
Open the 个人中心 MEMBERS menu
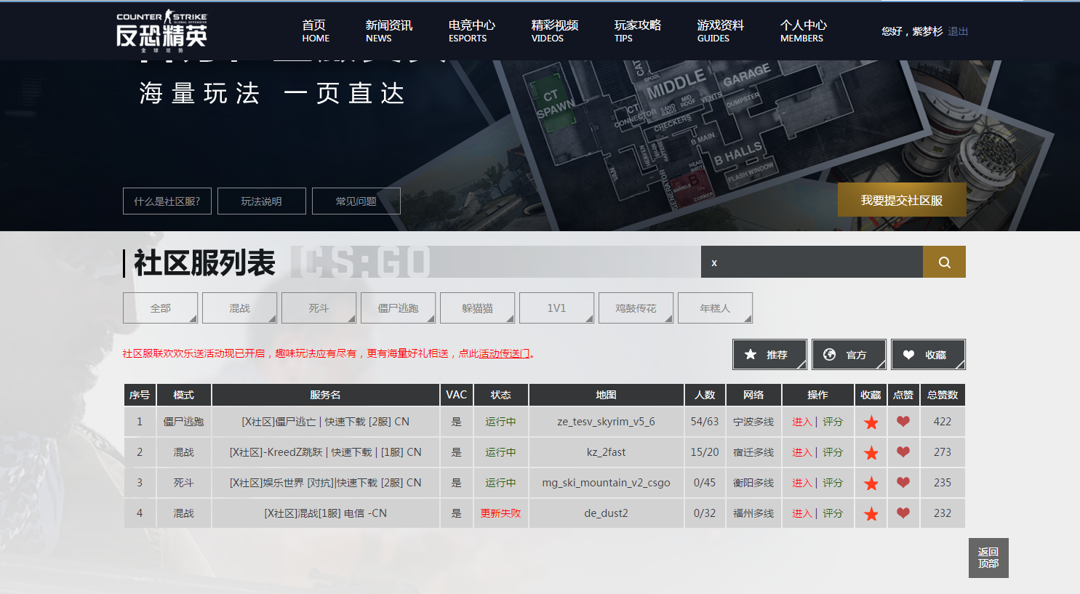[x=804, y=31]
